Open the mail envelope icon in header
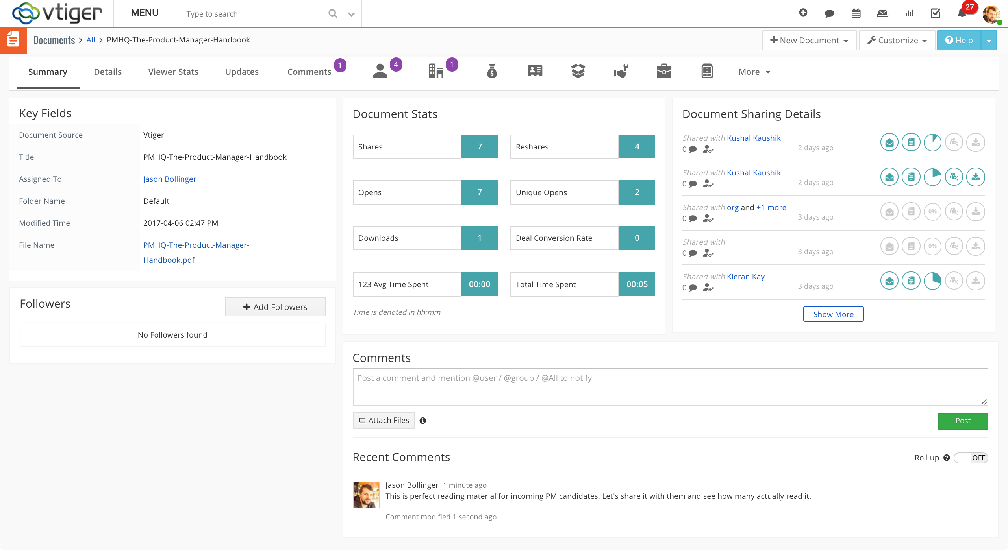Screen dimensions: 1008x550 882,13
